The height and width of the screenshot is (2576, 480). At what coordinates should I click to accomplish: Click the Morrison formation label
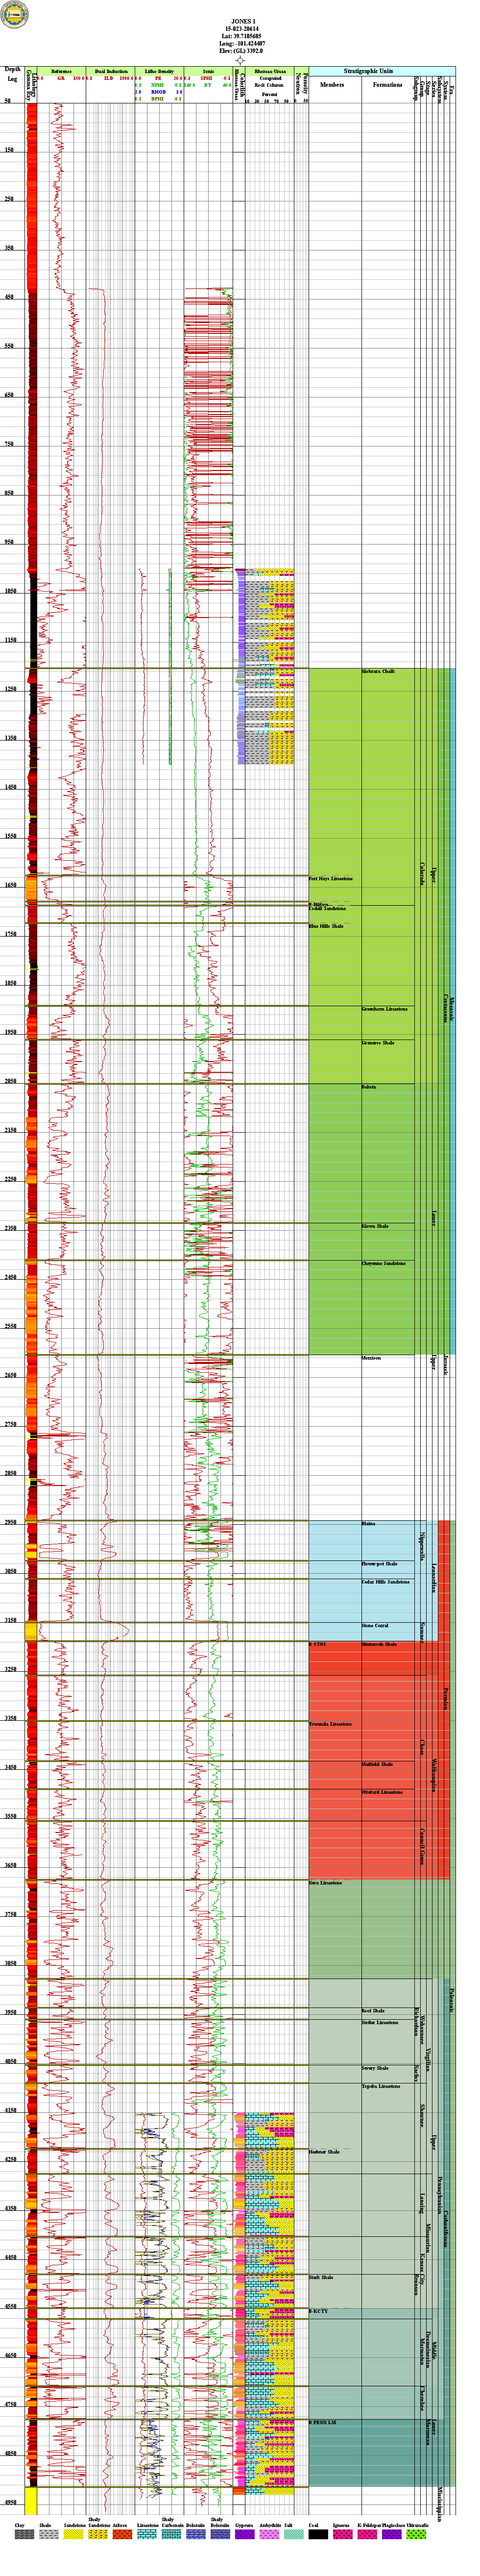coord(371,1358)
